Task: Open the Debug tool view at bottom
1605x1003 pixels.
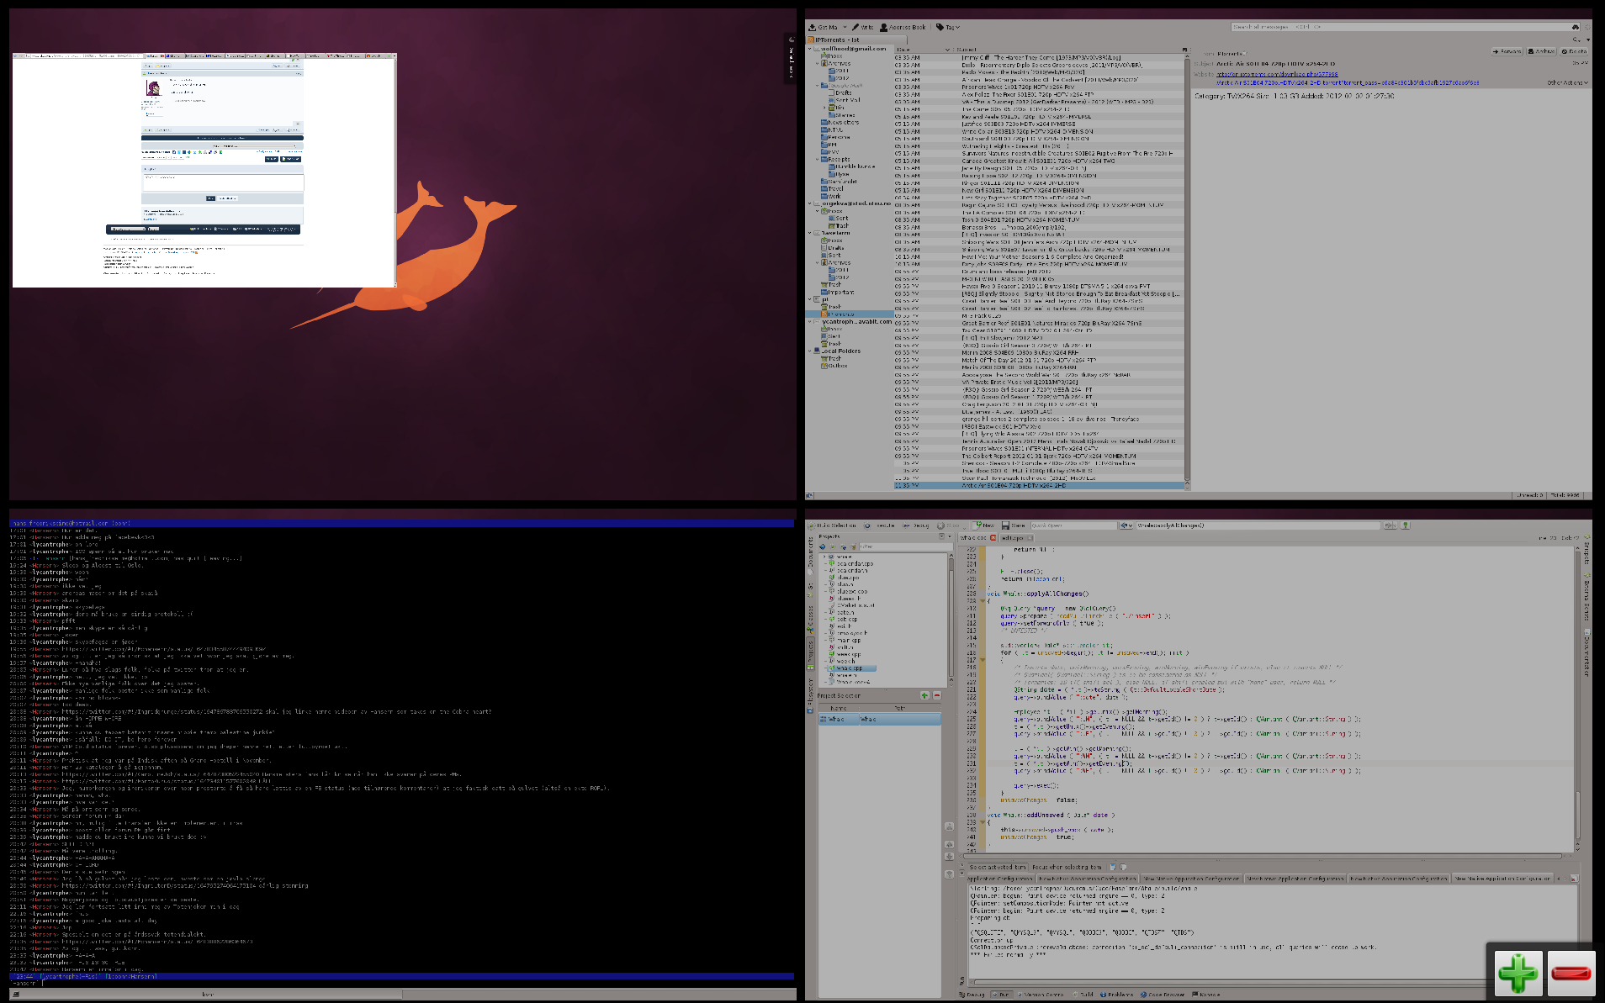Action: click(972, 995)
